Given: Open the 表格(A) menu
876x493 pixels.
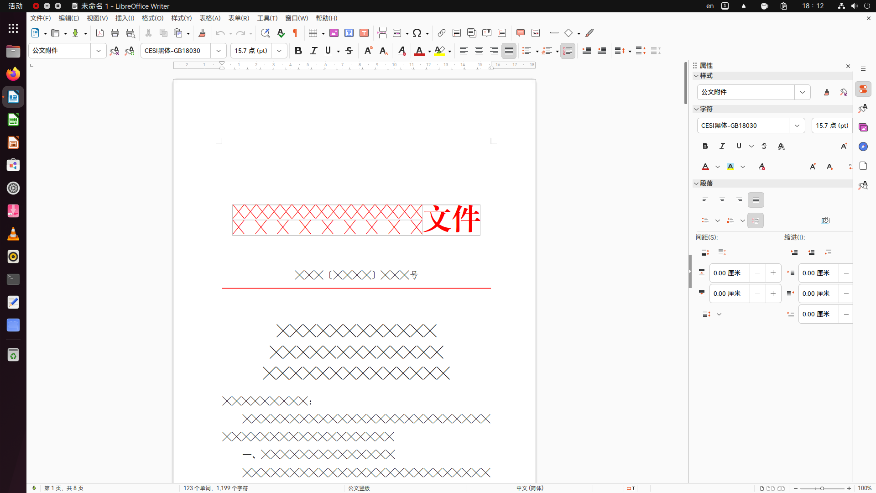Looking at the screenshot, I should [210, 18].
